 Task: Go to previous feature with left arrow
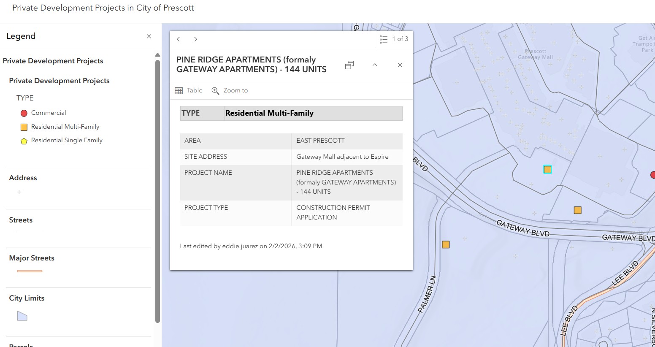[179, 39]
